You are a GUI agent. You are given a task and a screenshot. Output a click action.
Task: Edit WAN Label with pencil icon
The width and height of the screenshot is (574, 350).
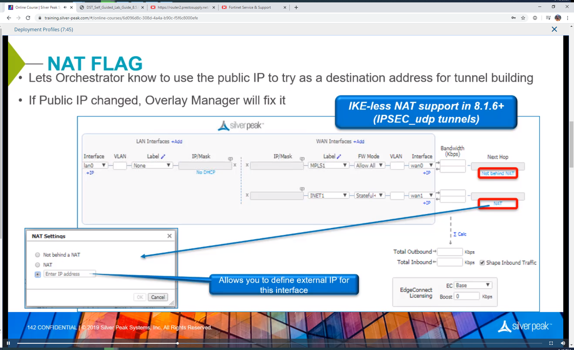[x=339, y=157]
